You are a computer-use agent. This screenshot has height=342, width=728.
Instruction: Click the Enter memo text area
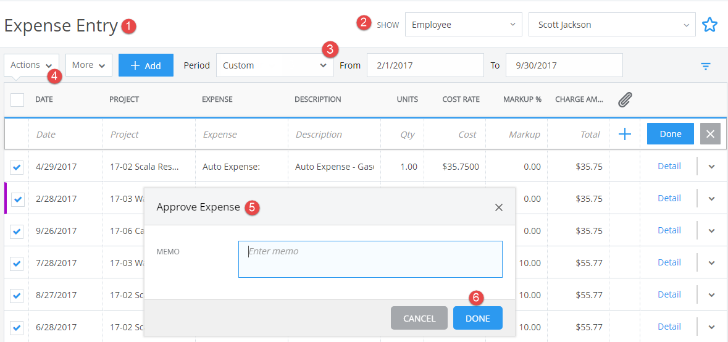tap(370, 259)
